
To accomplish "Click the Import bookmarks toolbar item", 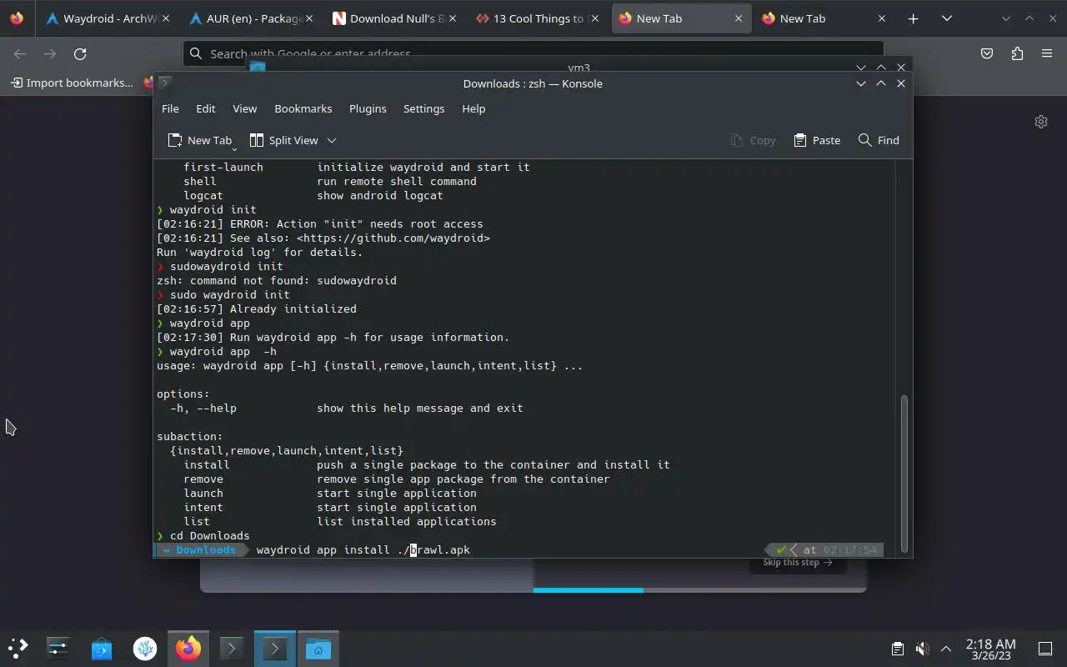I will click(x=72, y=83).
